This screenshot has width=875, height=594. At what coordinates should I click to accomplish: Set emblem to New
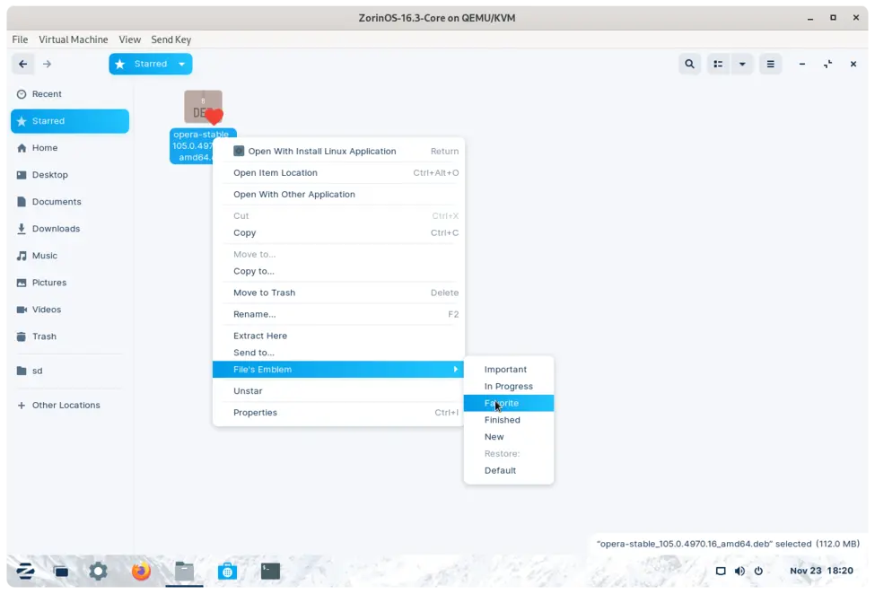509,437
